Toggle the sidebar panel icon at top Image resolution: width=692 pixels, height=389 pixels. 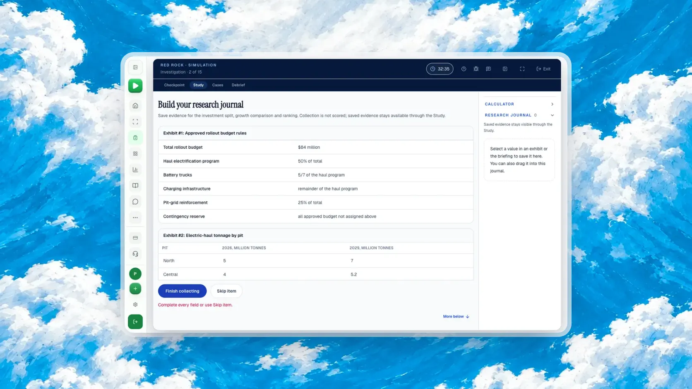click(x=135, y=67)
